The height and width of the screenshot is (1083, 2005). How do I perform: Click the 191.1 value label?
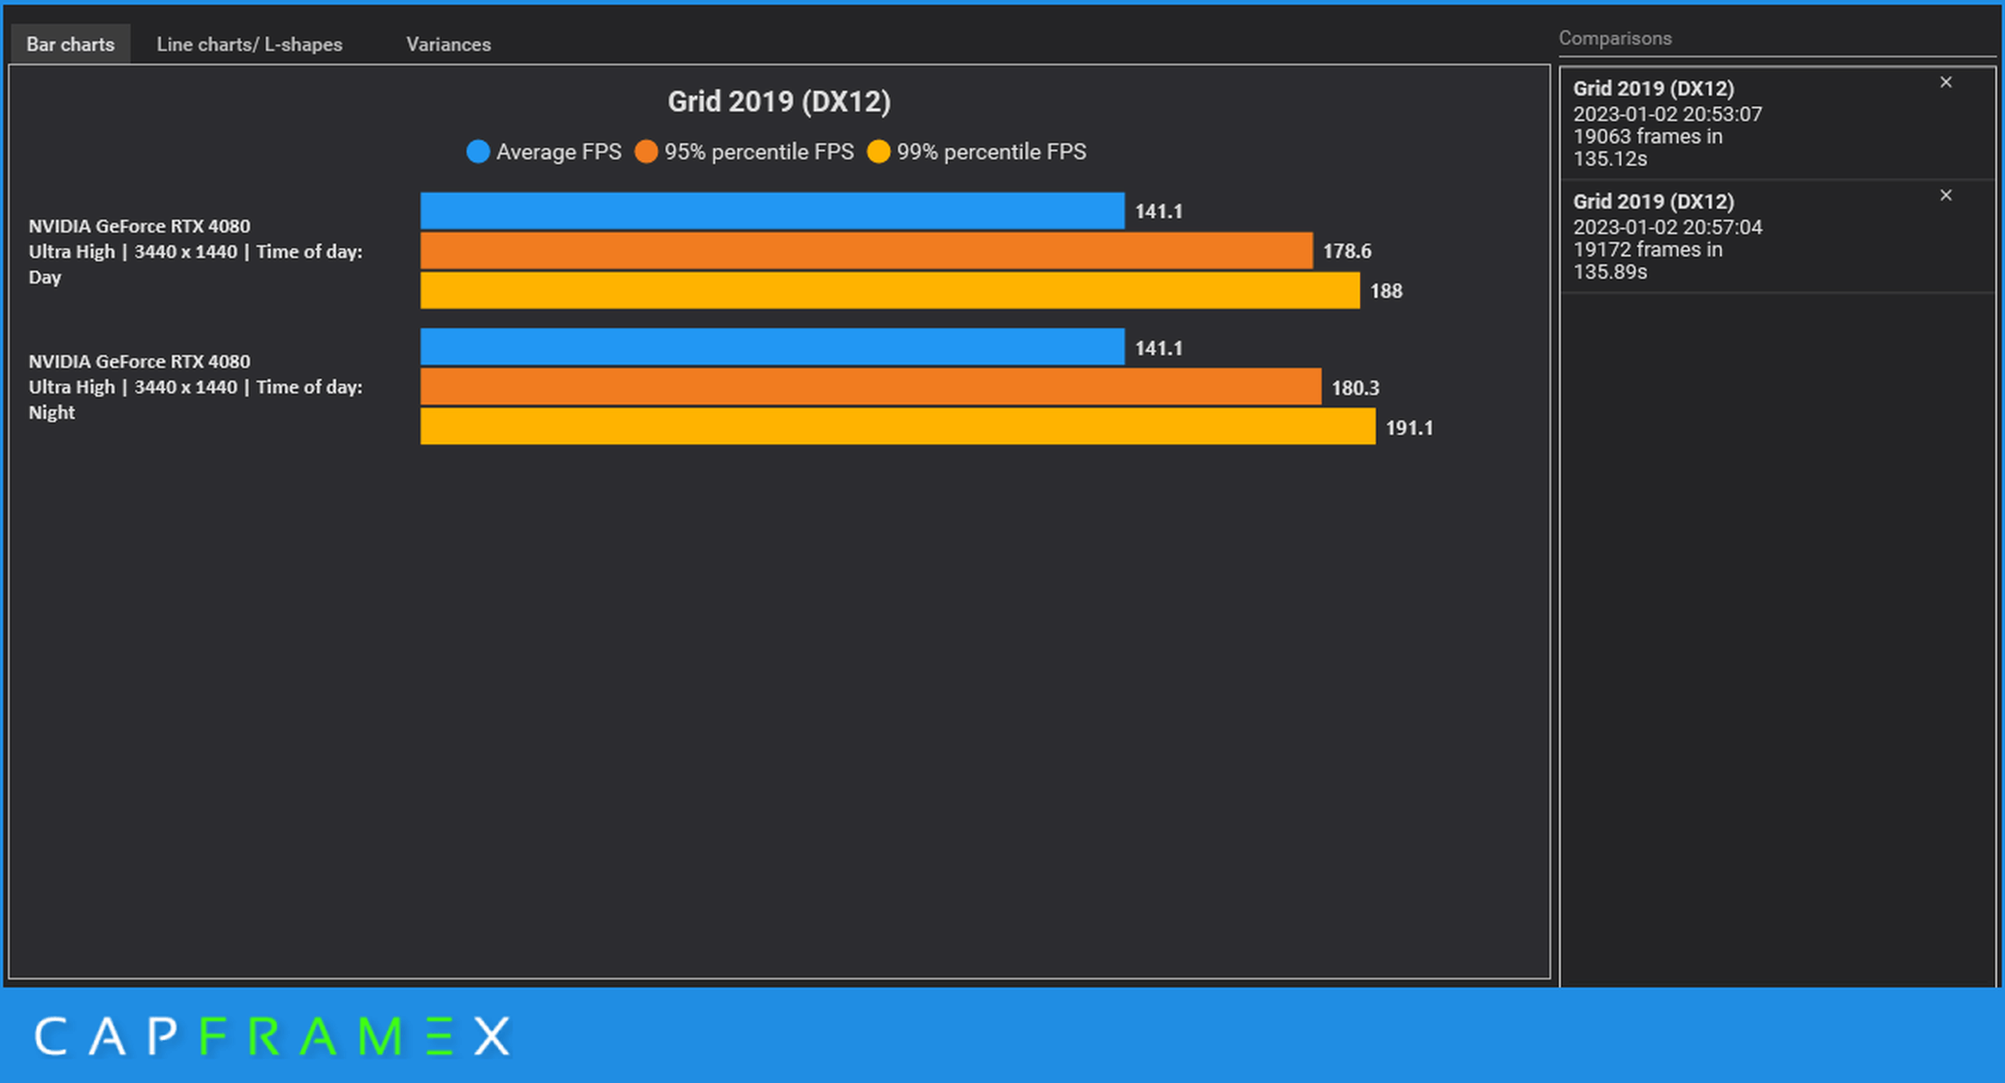coord(1409,428)
